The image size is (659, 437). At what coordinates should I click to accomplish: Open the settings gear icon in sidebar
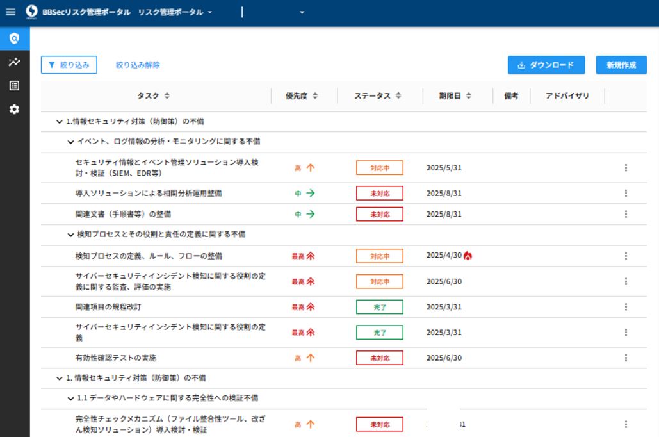pyautogui.click(x=14, y=110)
